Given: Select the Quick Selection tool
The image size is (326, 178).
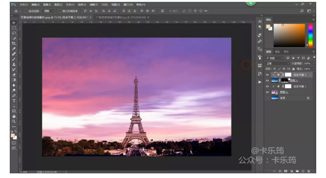Looking at the screenshot, I should coord(14,38).
